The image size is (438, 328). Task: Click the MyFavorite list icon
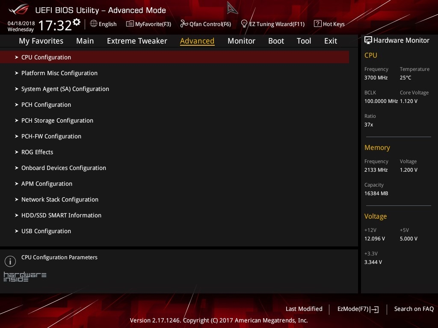130,24
